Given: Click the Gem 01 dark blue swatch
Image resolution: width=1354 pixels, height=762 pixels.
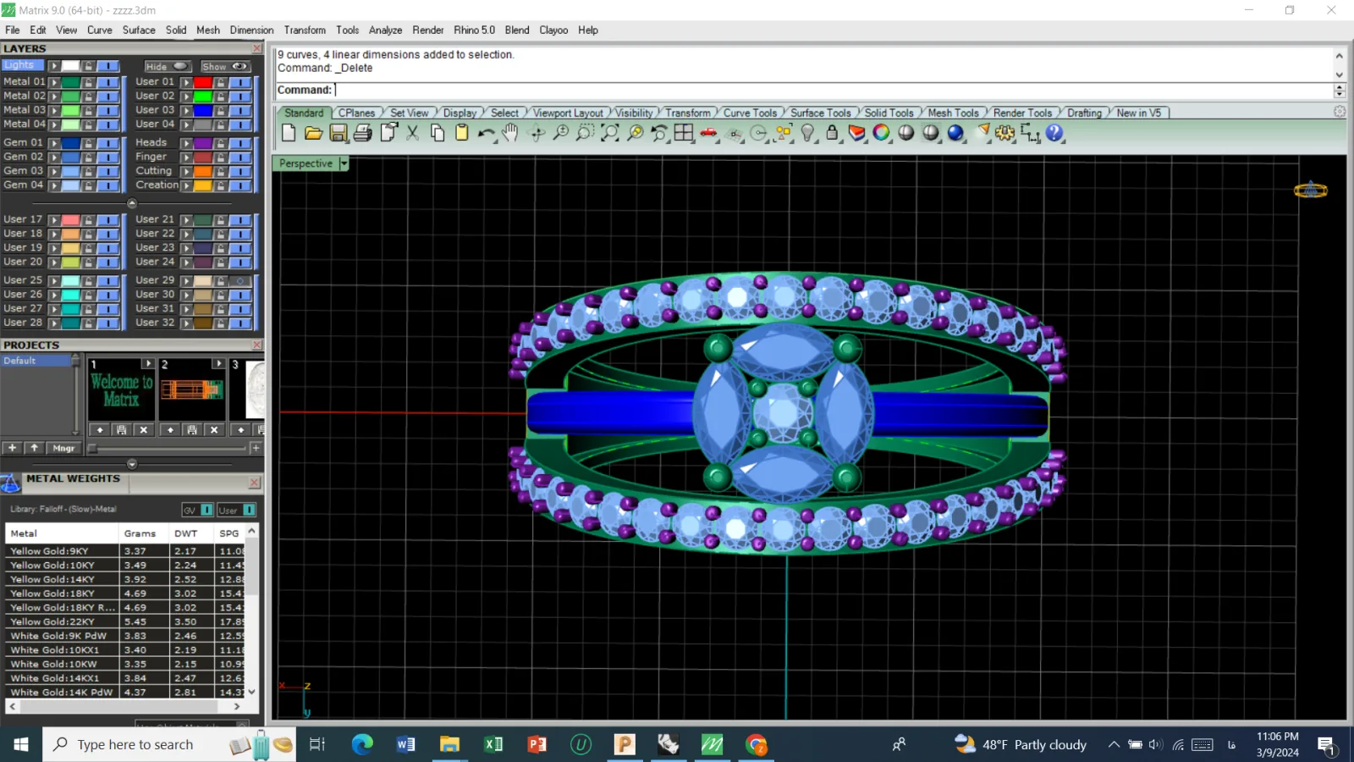Looking at the screenshot, I should [x=70, y=143].
